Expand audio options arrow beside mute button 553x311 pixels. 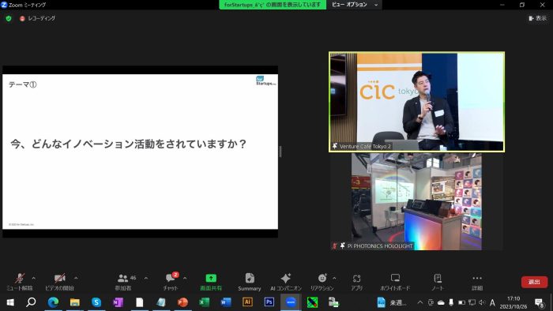click(x=34, y=279)
